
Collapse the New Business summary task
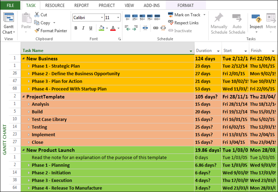[x=24, y=59]
